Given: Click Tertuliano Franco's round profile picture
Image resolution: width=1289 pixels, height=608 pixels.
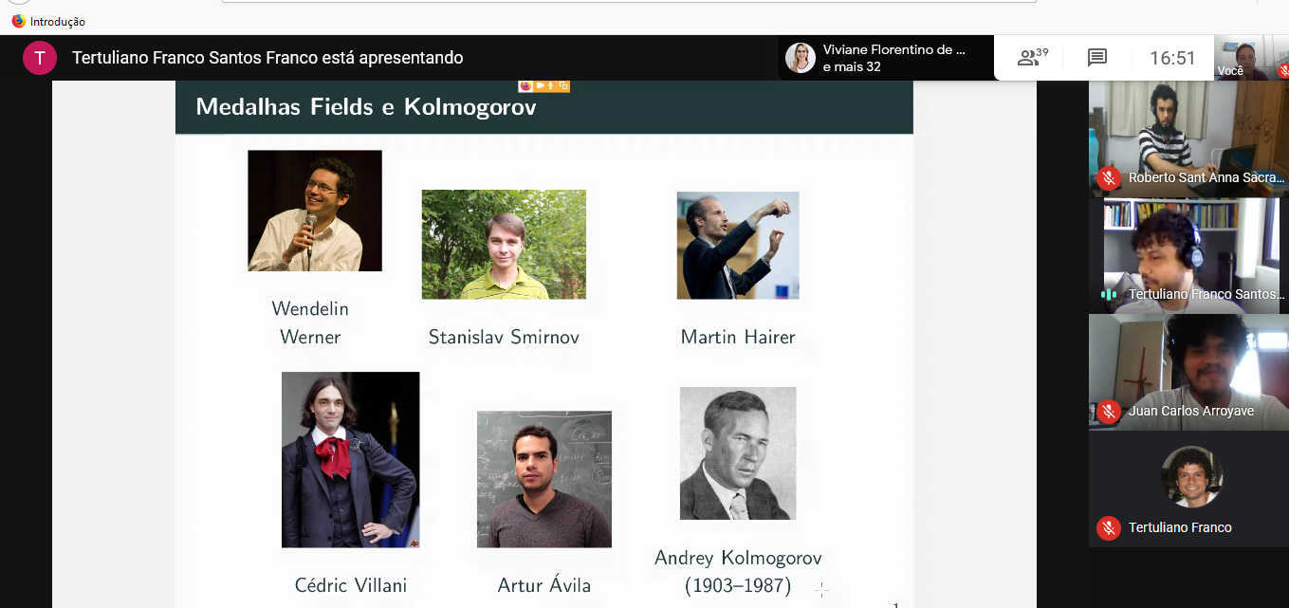Looking at the screenshot, I should 1192,476.
